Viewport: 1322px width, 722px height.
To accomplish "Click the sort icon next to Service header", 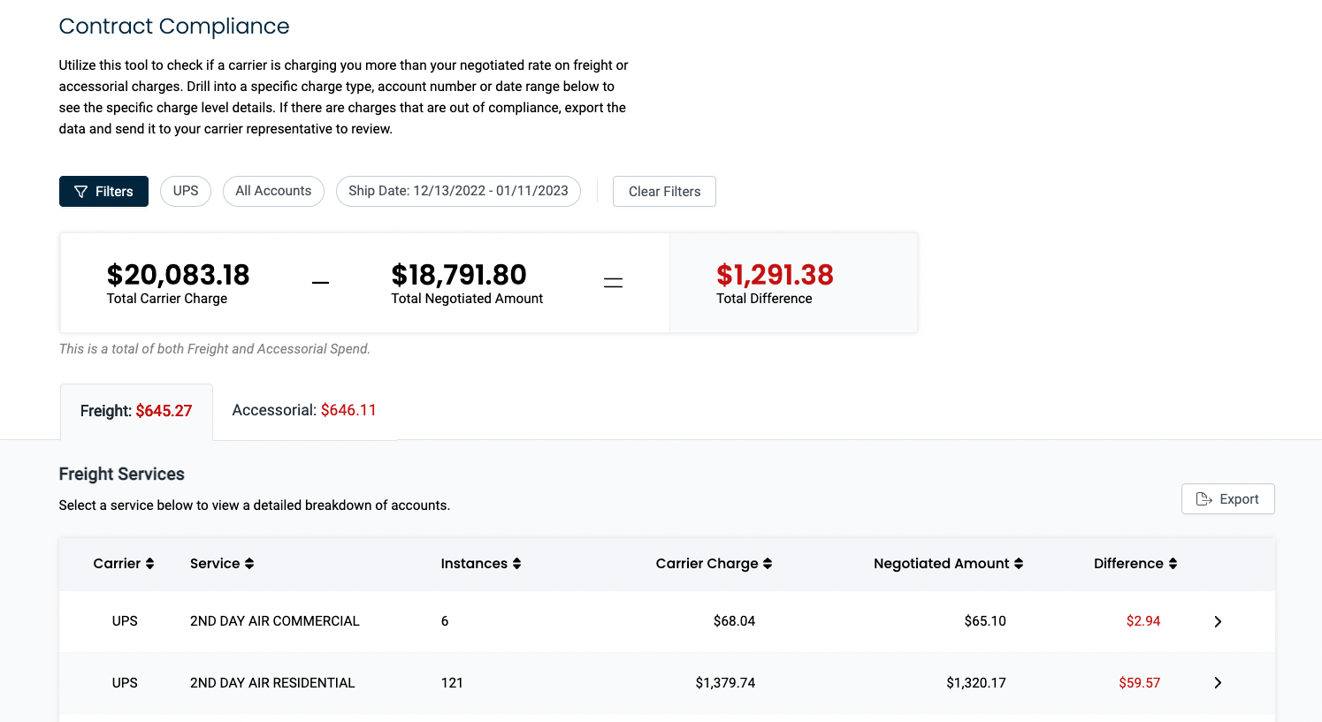I will tap(248, 563).
